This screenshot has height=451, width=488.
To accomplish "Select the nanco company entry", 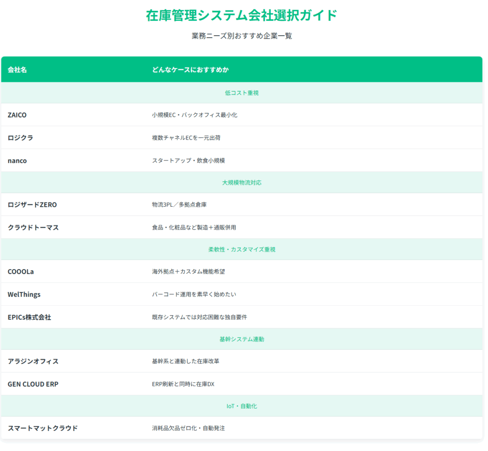I will click(x=17, y=160).
